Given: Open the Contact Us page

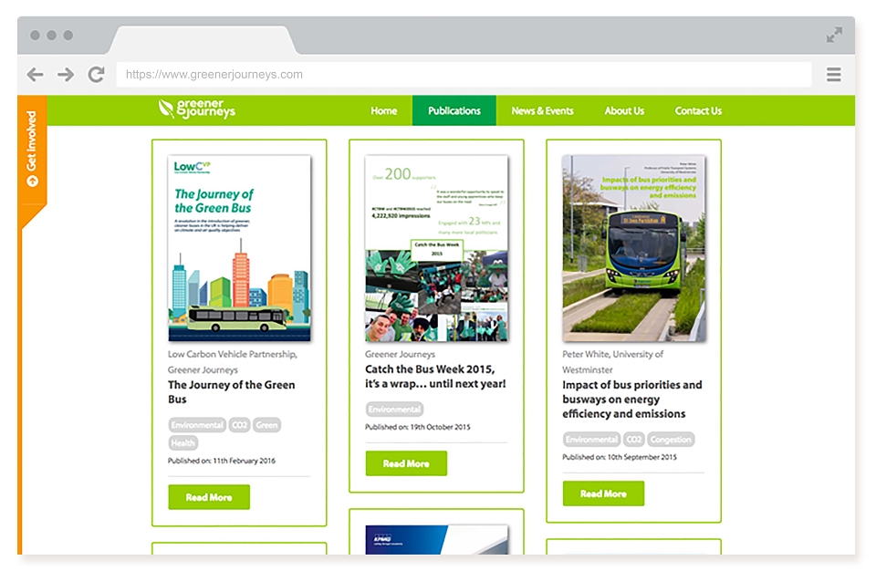Looking at the screenshot, I should (x=698, y=110).
